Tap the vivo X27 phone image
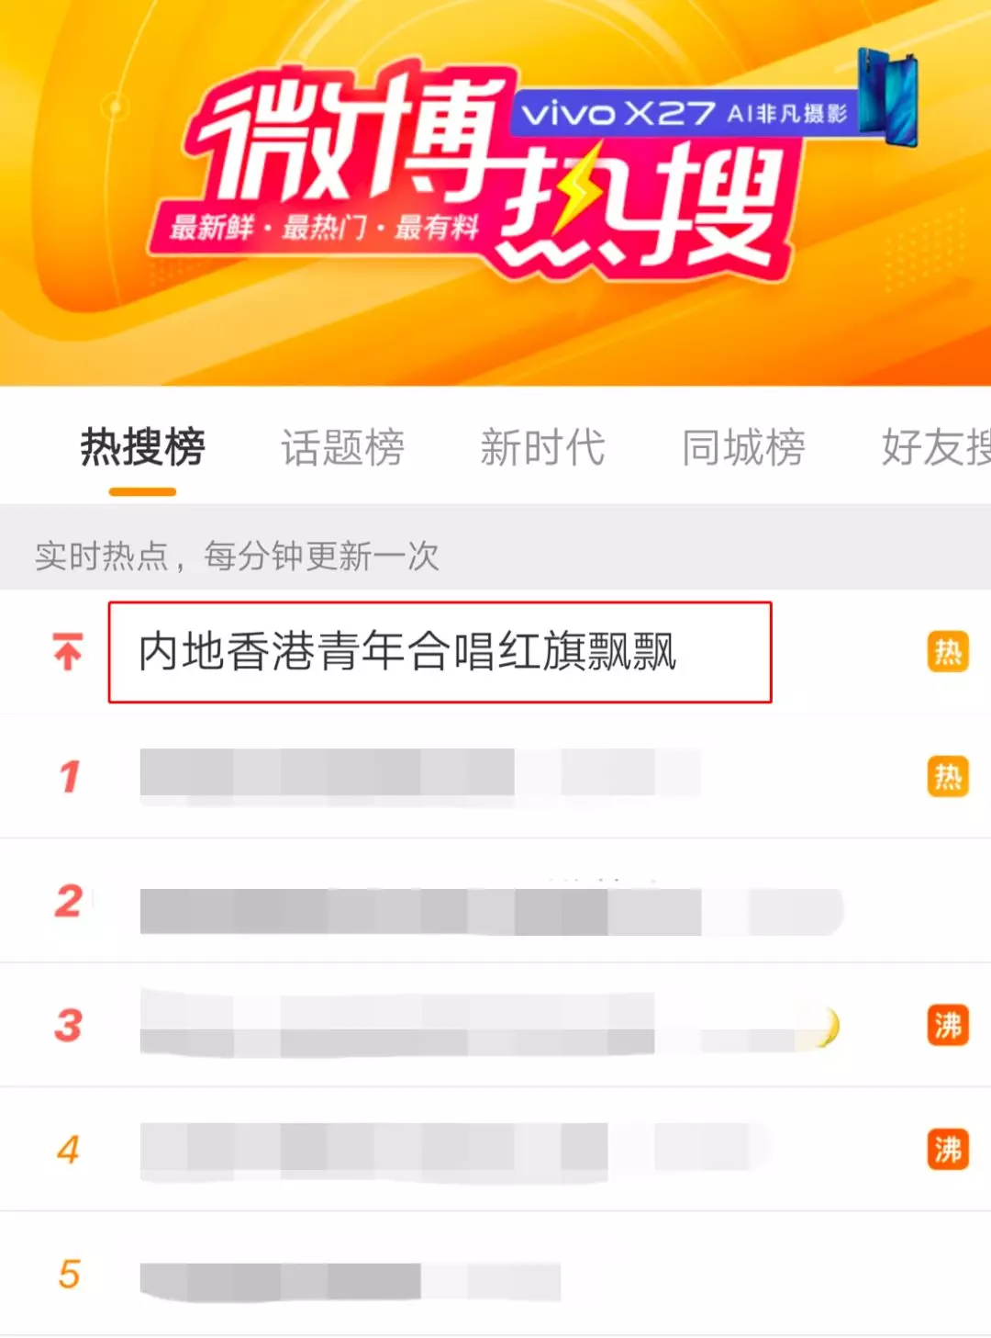991x1338 pixels. point(887,97)
